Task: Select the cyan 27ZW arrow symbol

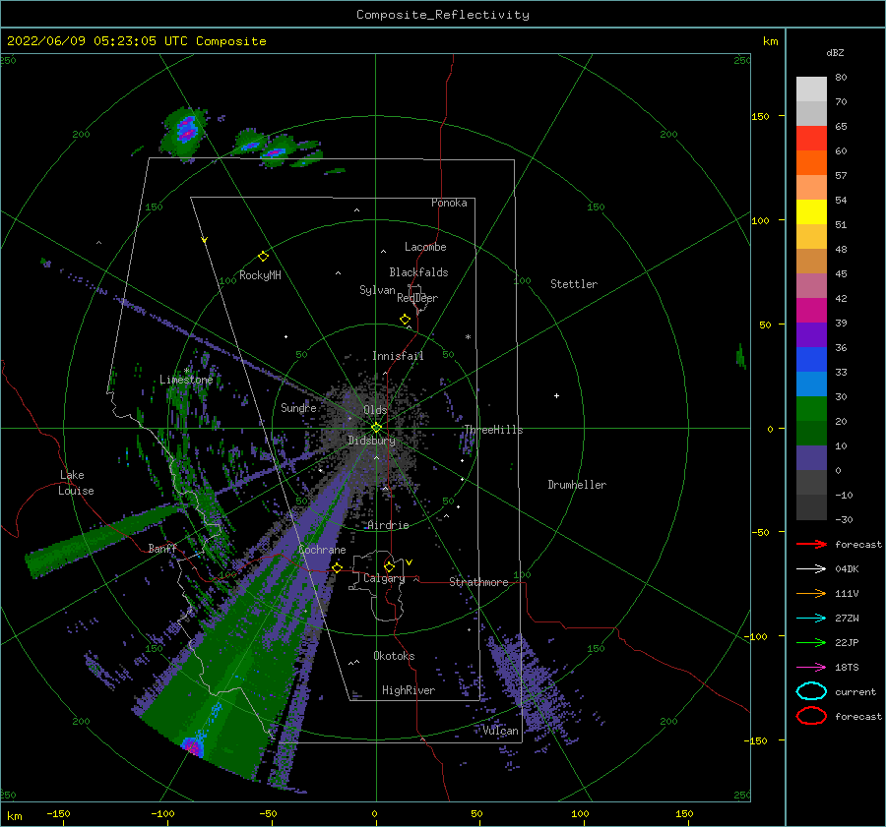Action: pyautogui.click(x=811, y=619)
